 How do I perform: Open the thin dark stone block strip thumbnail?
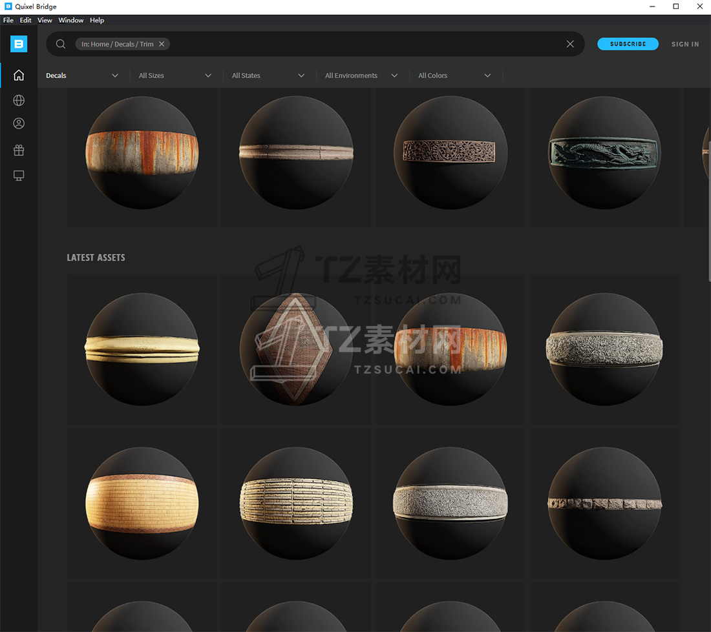click(x=604, y=504)
